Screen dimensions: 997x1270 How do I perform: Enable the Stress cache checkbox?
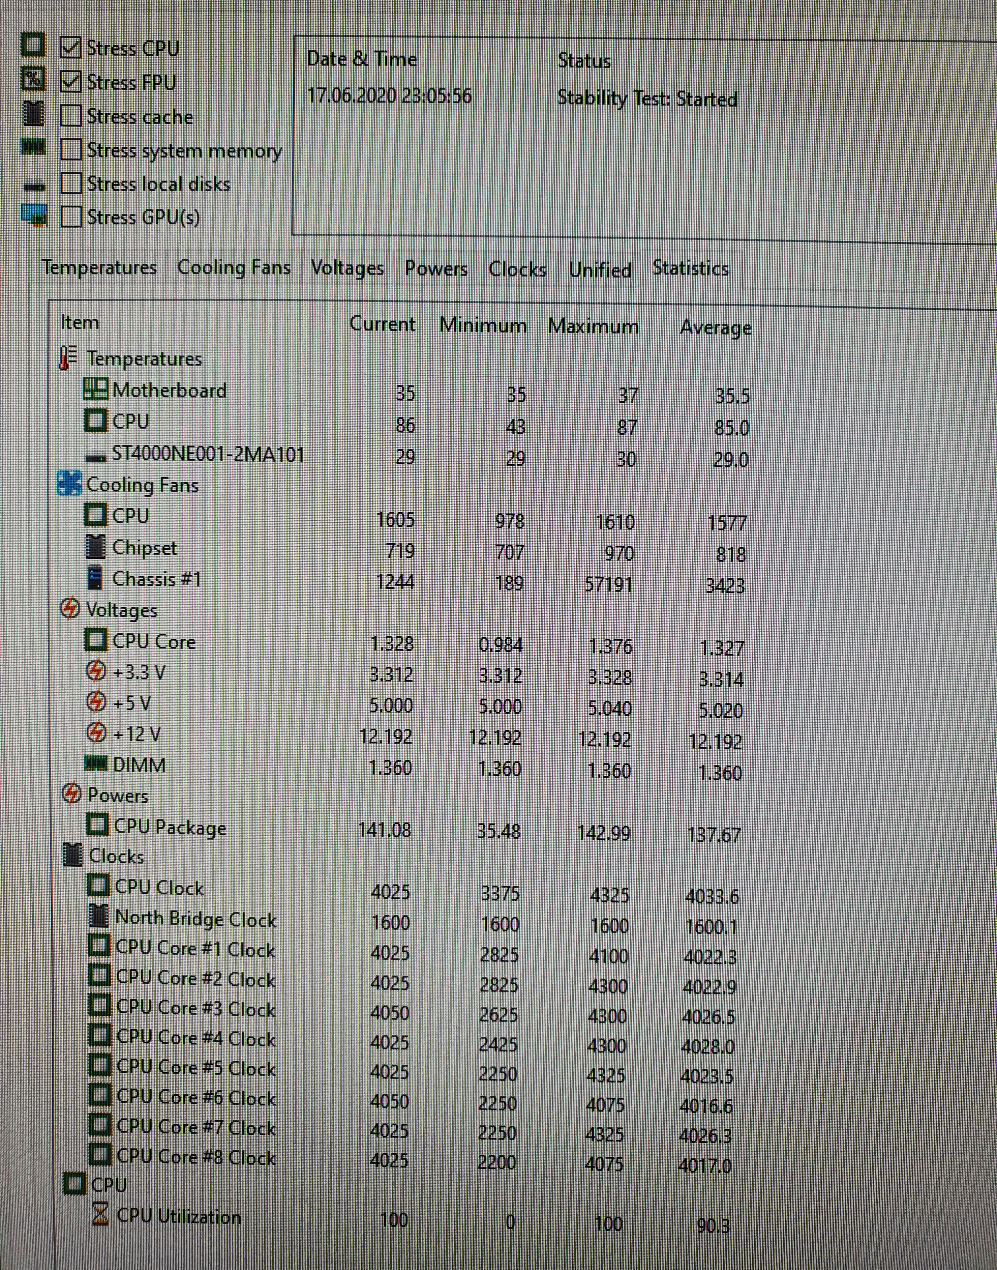[71, 116]
